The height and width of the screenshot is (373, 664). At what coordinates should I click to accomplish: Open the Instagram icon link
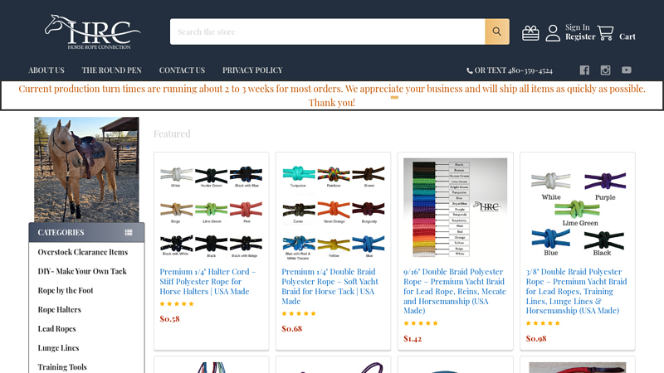point(605,70)
